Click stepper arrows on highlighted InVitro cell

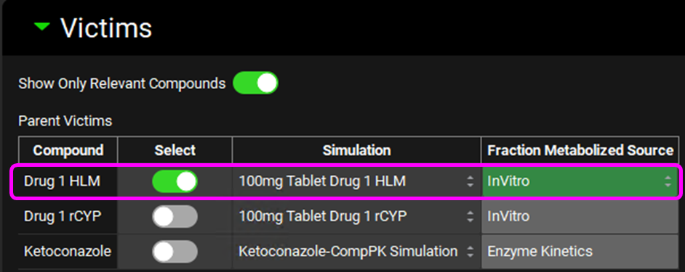coord(668,181)
